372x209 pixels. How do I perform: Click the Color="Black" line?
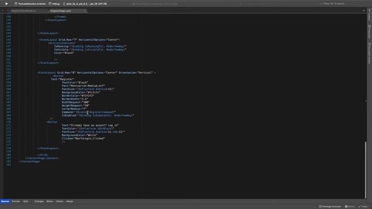click(64, 53)
